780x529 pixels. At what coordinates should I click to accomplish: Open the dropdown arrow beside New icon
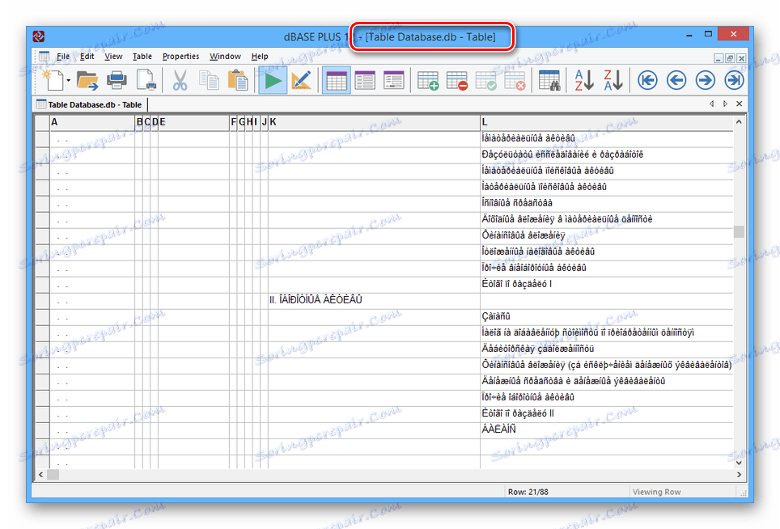(x=68, y=81)
